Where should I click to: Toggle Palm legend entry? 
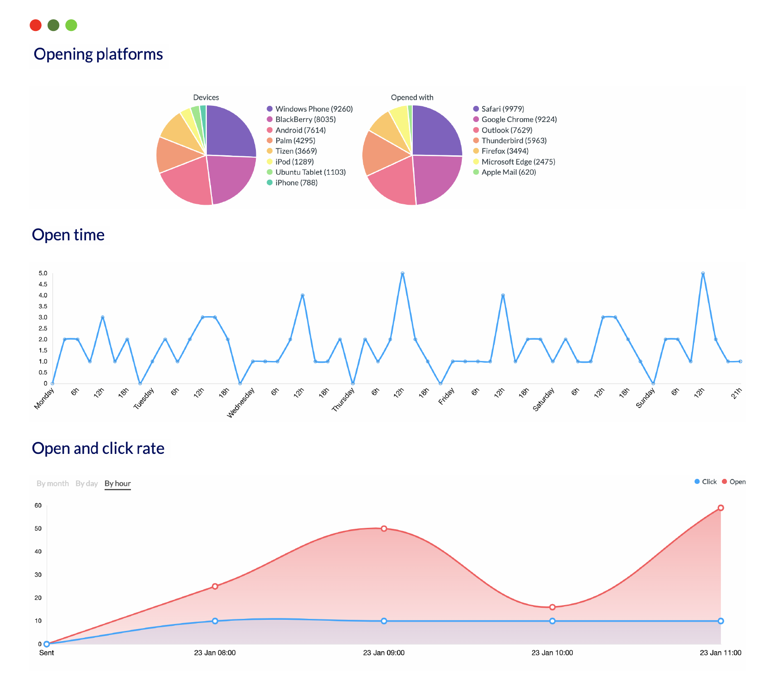click(x=291, y=141)
